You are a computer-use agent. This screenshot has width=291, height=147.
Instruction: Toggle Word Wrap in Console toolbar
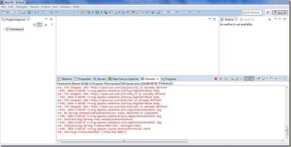241,78
